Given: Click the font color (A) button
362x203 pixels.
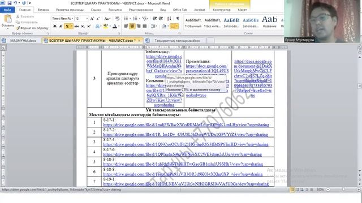Looking at the screenshot, I should click(x=115, y=27).
